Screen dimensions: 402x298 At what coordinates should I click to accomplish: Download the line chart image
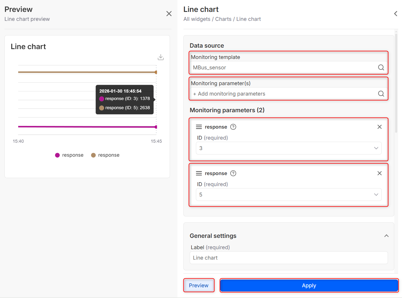click(161, 57)
